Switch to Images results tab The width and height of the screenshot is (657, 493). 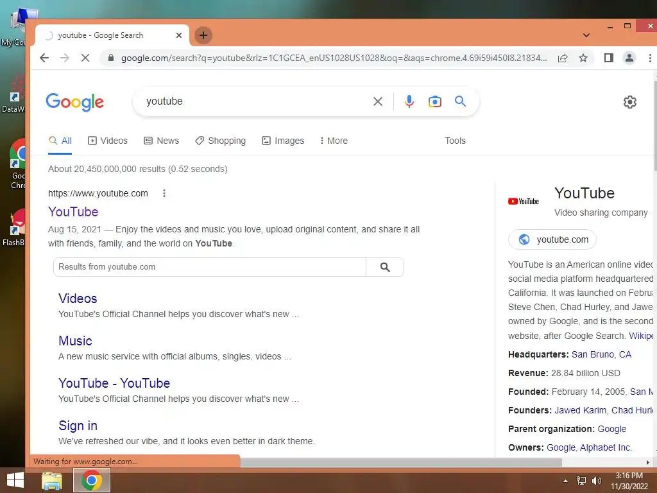(x=283, y=141)
